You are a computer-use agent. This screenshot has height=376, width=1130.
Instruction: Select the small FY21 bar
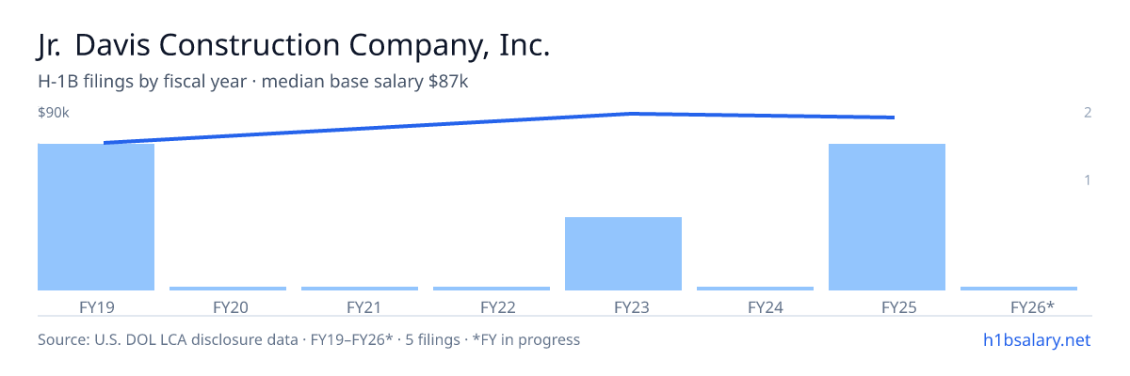coord(360,289)
